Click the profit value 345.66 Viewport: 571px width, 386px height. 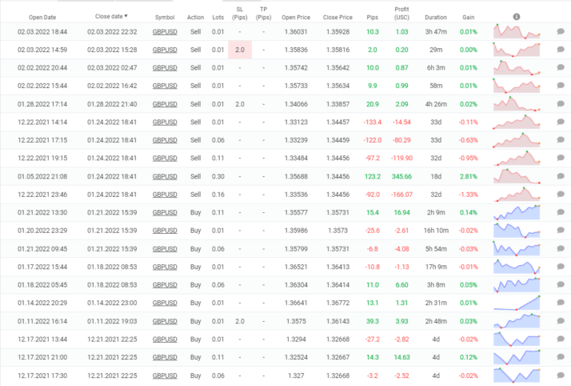pos(401,176)
